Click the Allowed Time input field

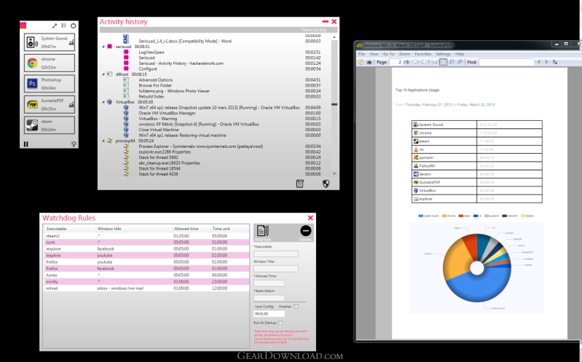point(269,283)
